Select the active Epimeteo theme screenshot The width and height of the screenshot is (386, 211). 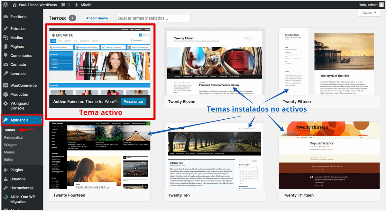click(x=100, y=61)
